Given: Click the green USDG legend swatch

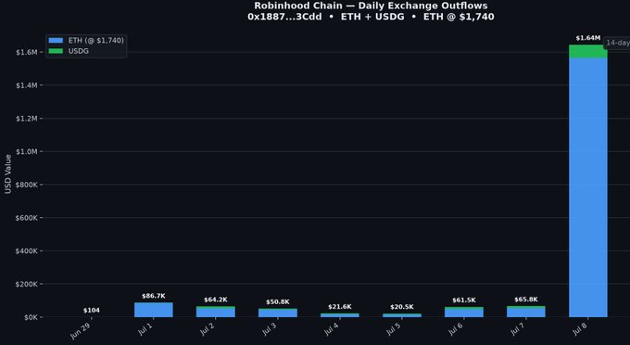Looking at the screenshot, I should coord(56,51).
